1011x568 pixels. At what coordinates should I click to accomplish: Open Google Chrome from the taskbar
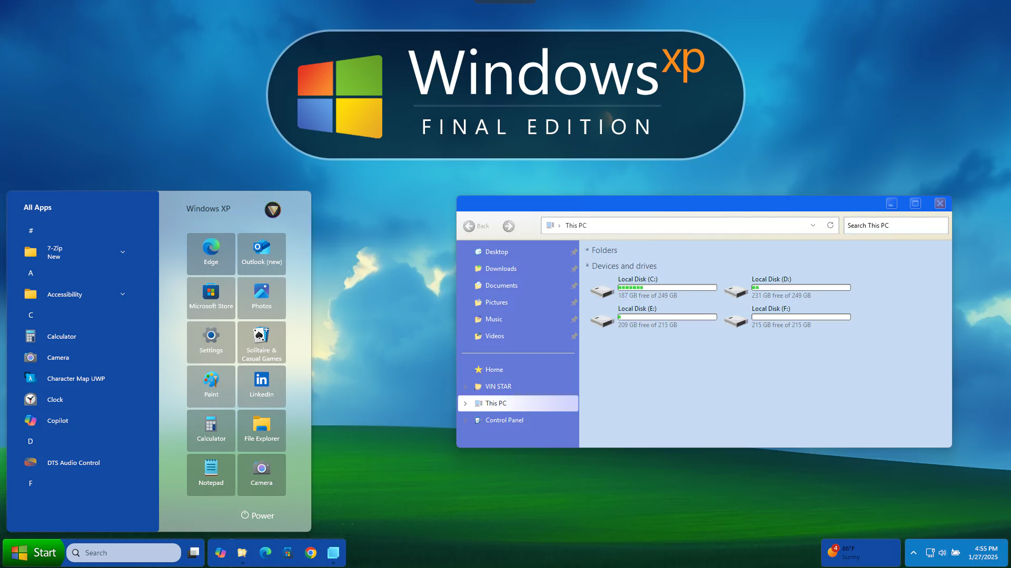tap(311, 553)
